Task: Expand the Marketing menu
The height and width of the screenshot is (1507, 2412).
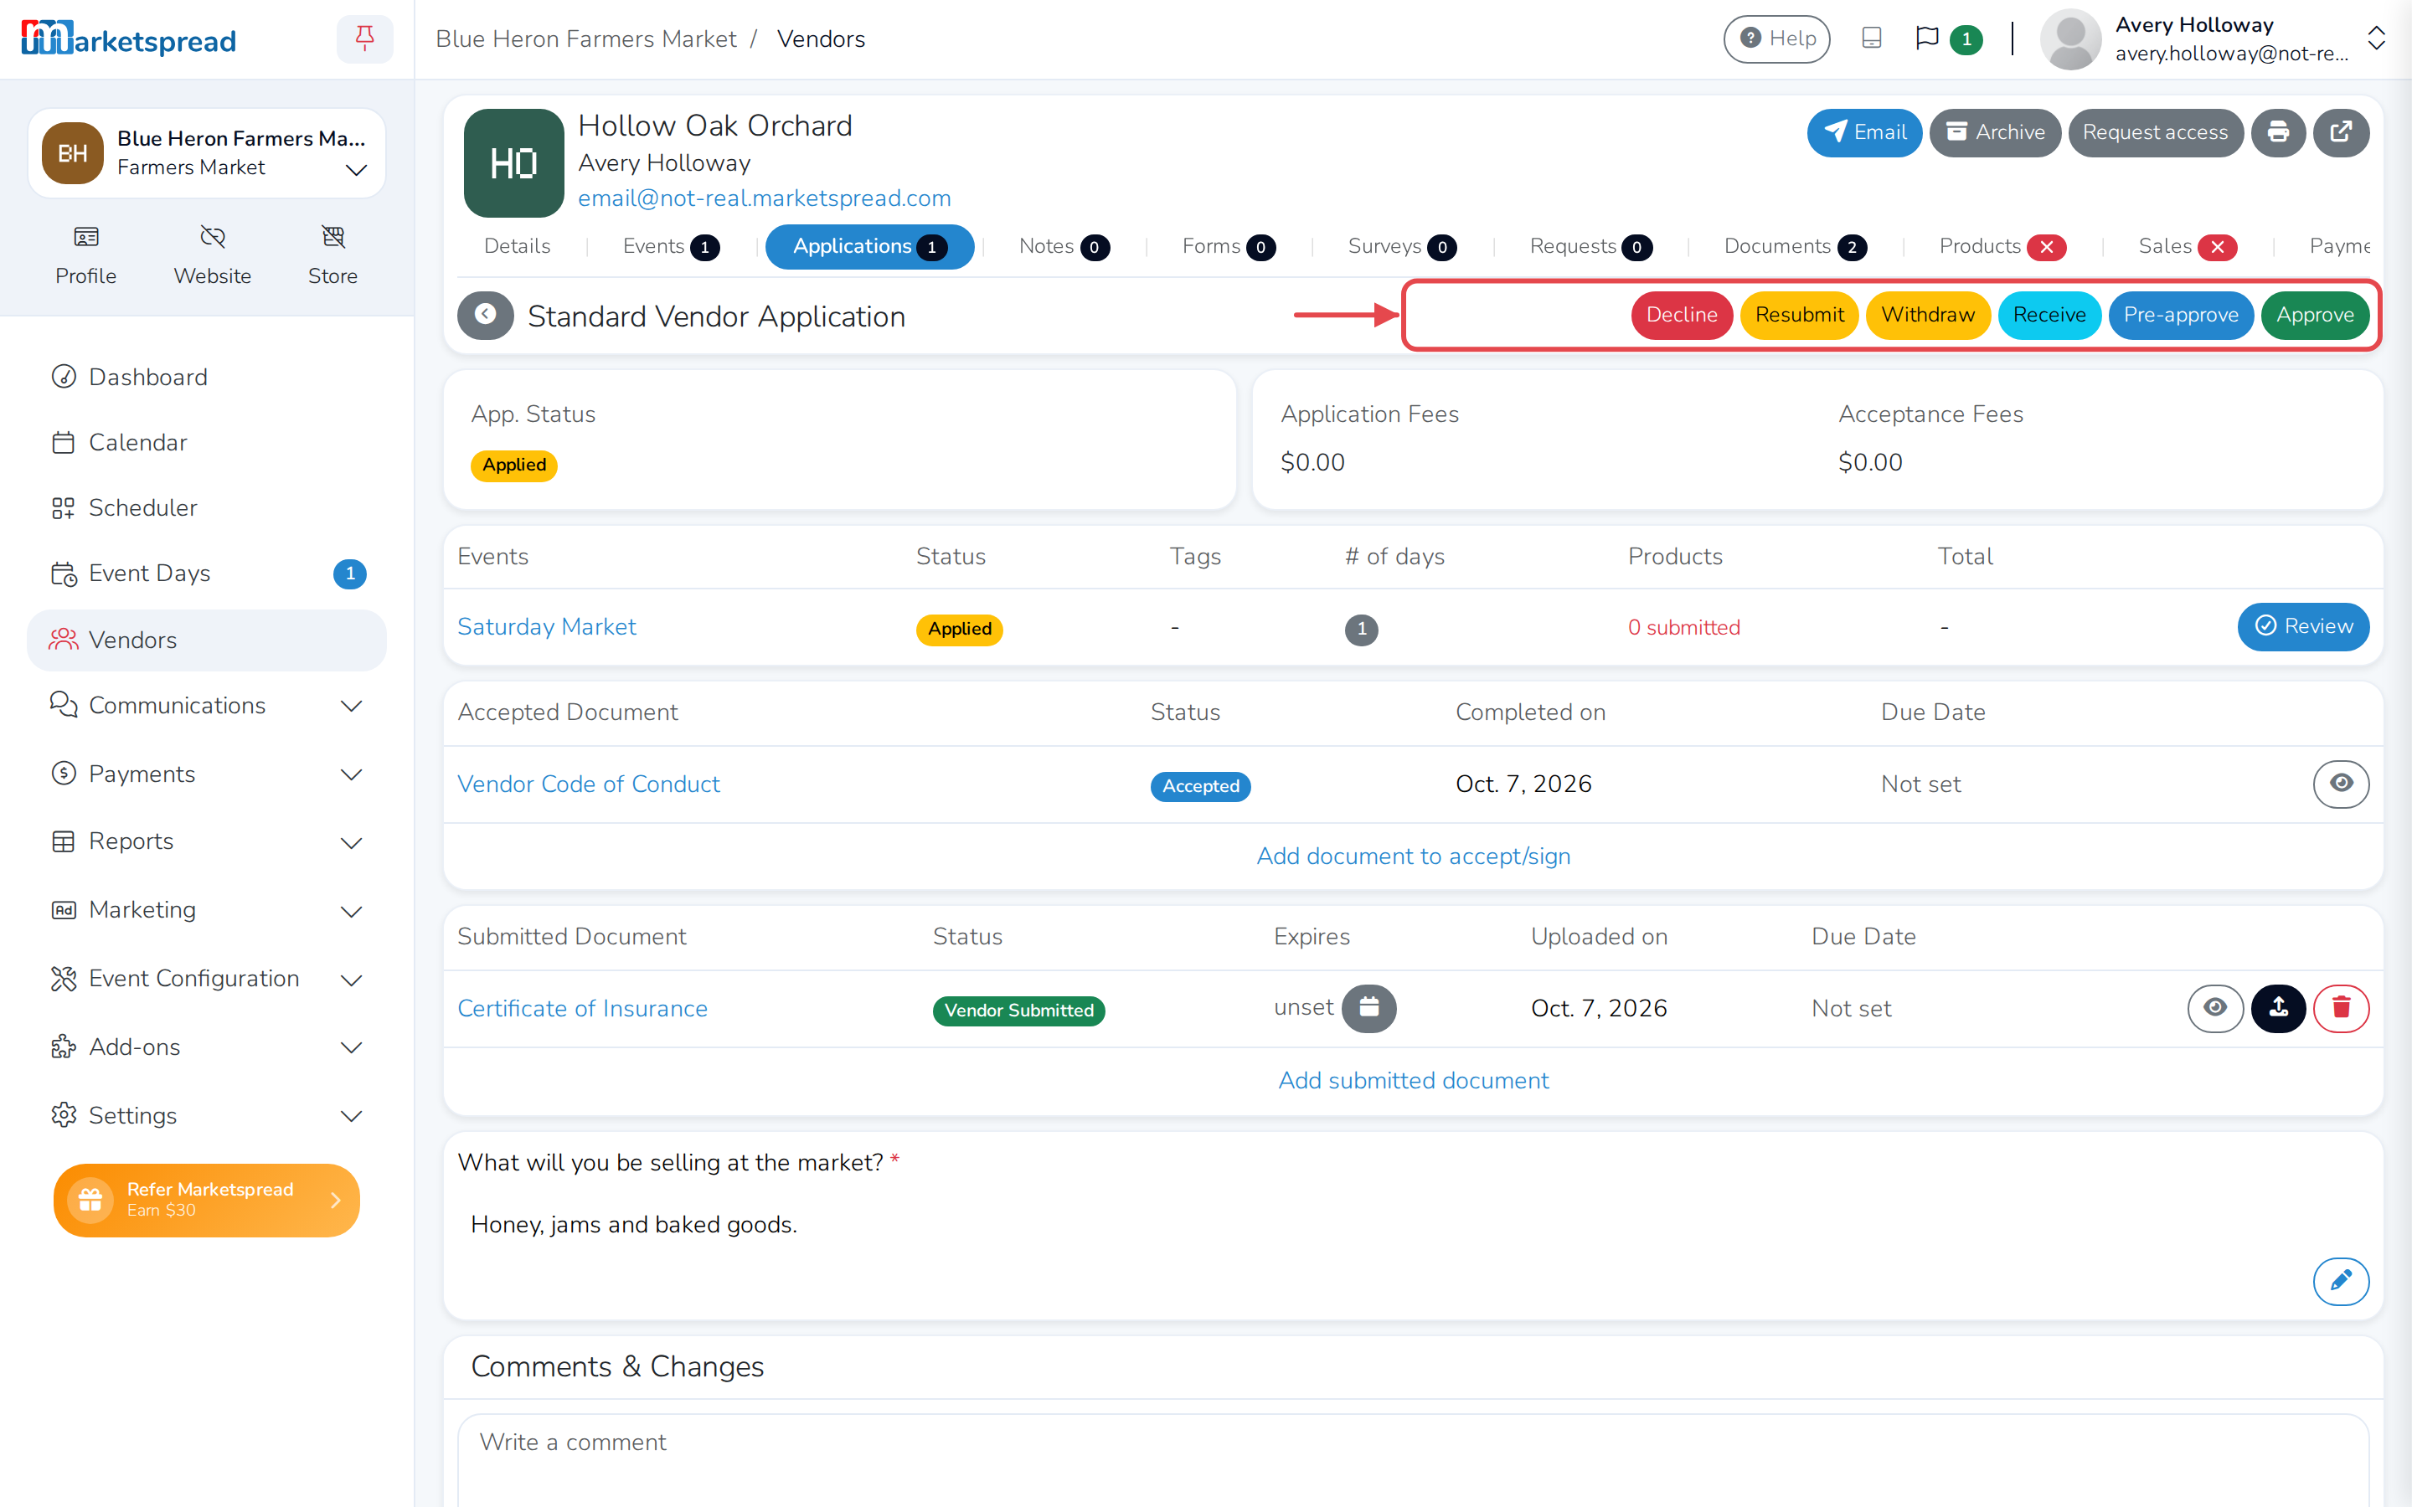Action: [x=208, y=910]
